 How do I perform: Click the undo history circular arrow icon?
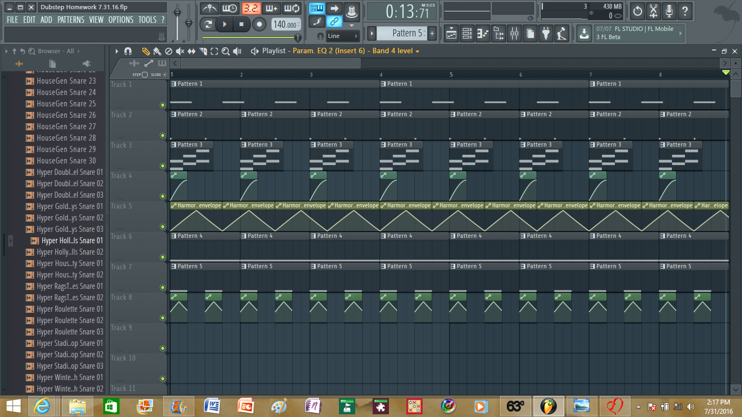click(x=638, y=10)
